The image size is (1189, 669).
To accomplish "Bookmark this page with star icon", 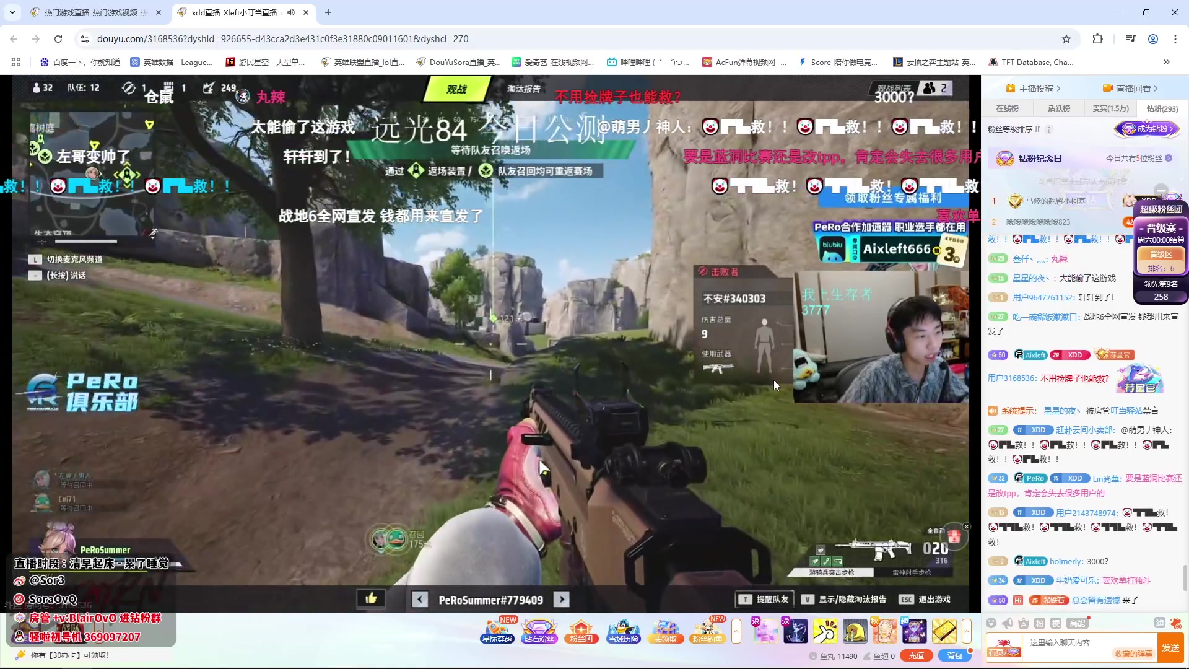I will [x=1066, y=39].
